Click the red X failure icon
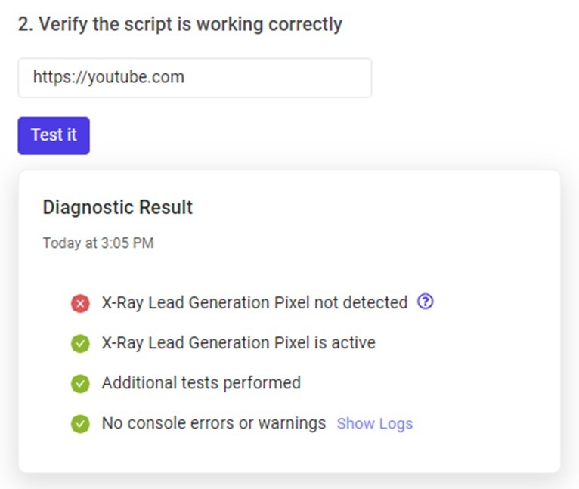Screen dimensions: 579x489 [x=80, y=303]
